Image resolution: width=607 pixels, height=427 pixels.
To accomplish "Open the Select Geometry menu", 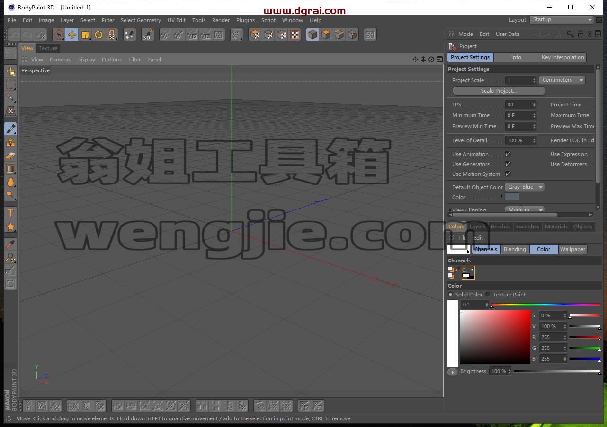I will point(141,20).
